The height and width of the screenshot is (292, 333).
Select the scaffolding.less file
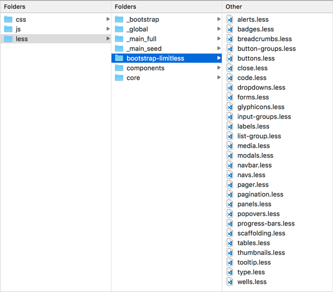pos(261,233)
